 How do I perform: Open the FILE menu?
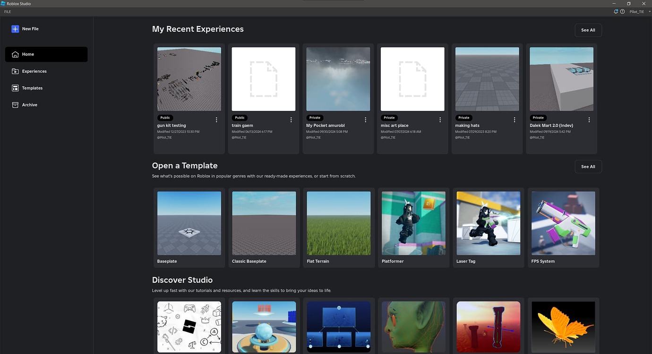coord(7,11)
